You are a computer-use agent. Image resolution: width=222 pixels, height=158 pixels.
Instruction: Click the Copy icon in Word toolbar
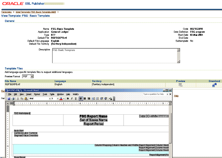(22, 99)
